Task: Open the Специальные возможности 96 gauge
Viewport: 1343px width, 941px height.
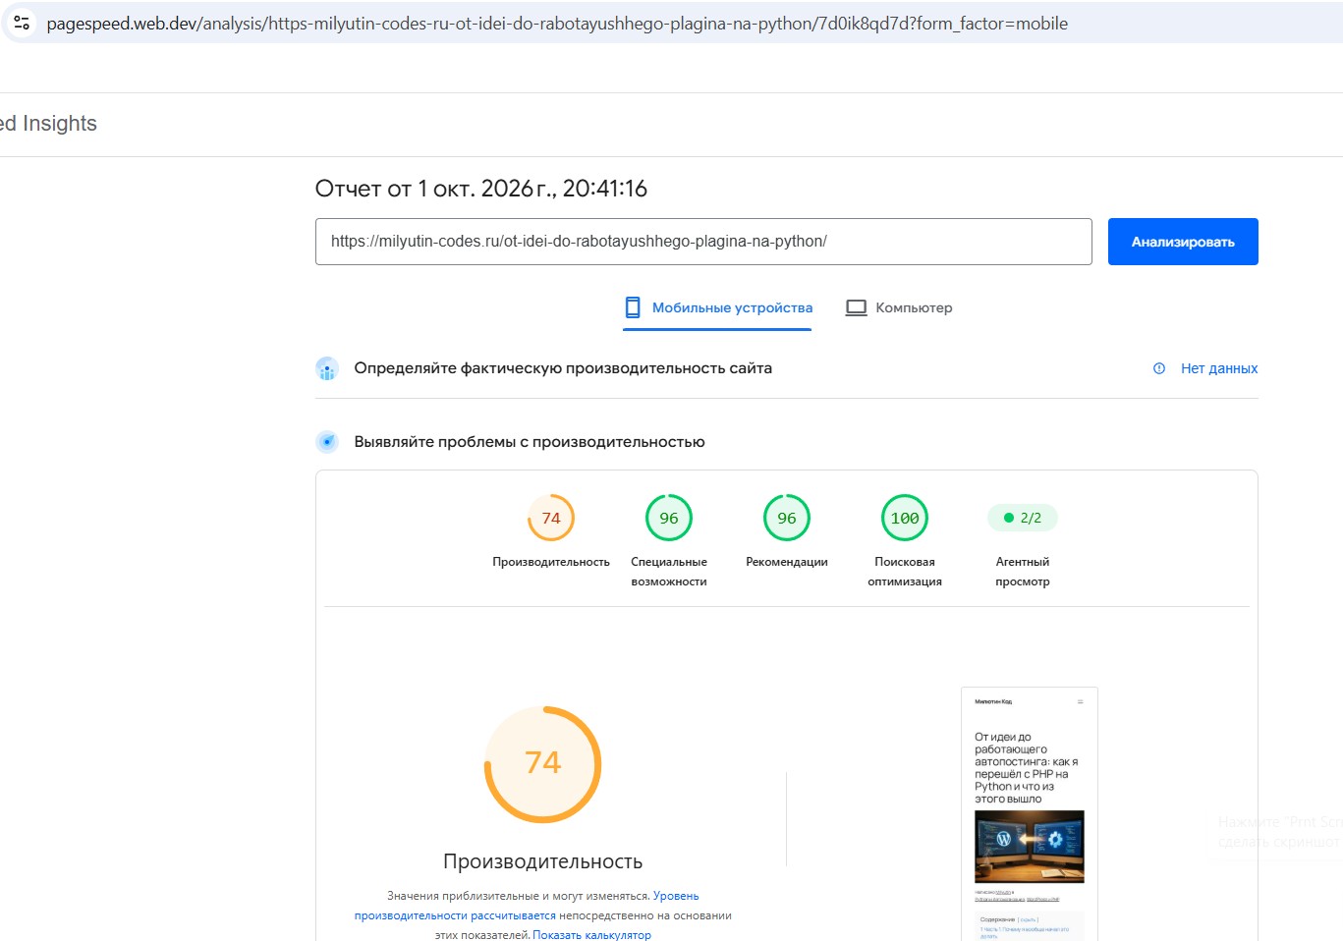Action: [x=669, y=518]
